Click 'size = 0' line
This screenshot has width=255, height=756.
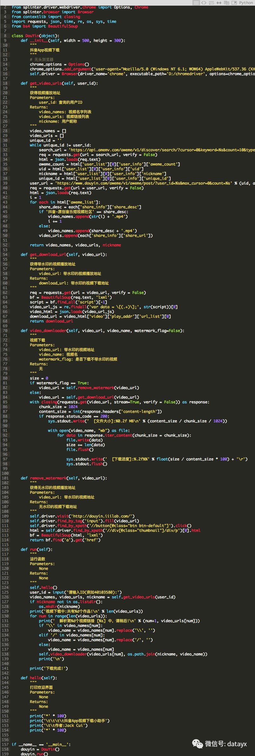pos(39,378)
